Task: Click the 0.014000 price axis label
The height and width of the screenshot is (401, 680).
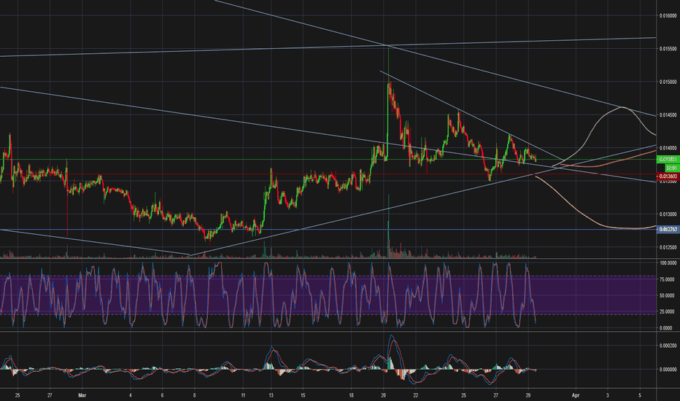Action: [668, 148]
